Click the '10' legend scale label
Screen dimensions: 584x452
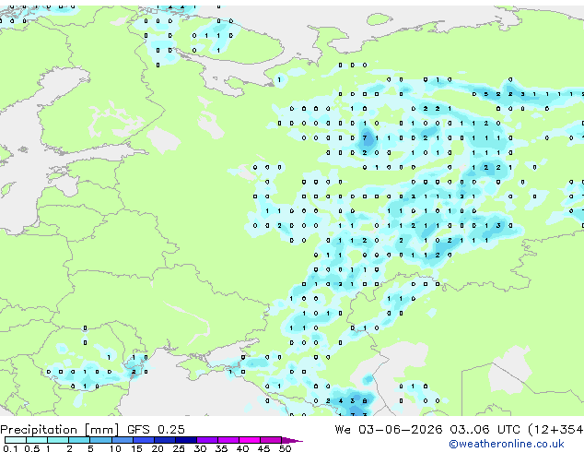click(115, 448)
